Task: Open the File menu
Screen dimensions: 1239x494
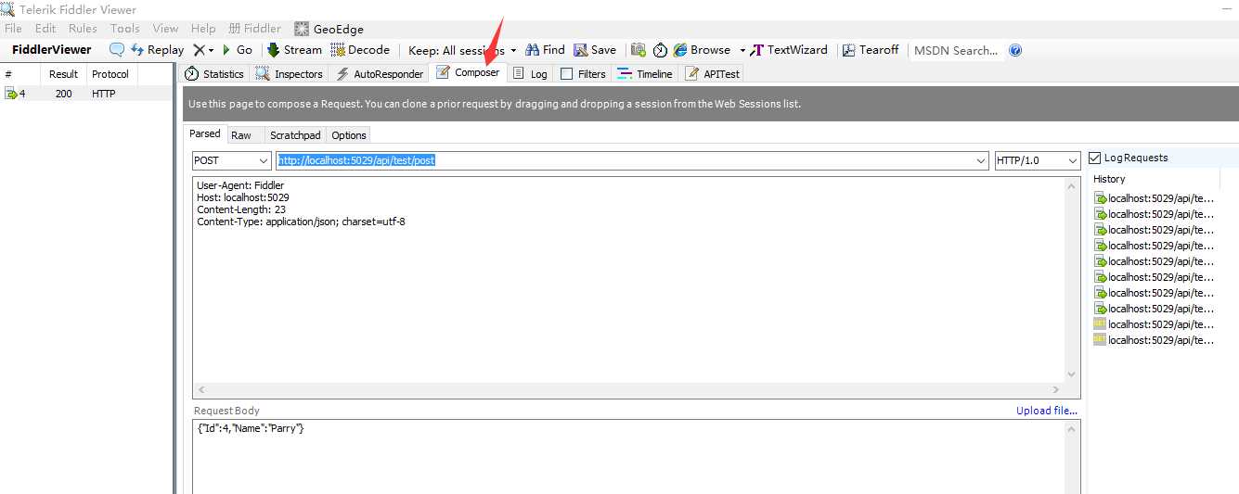Action: click(13, 29)
